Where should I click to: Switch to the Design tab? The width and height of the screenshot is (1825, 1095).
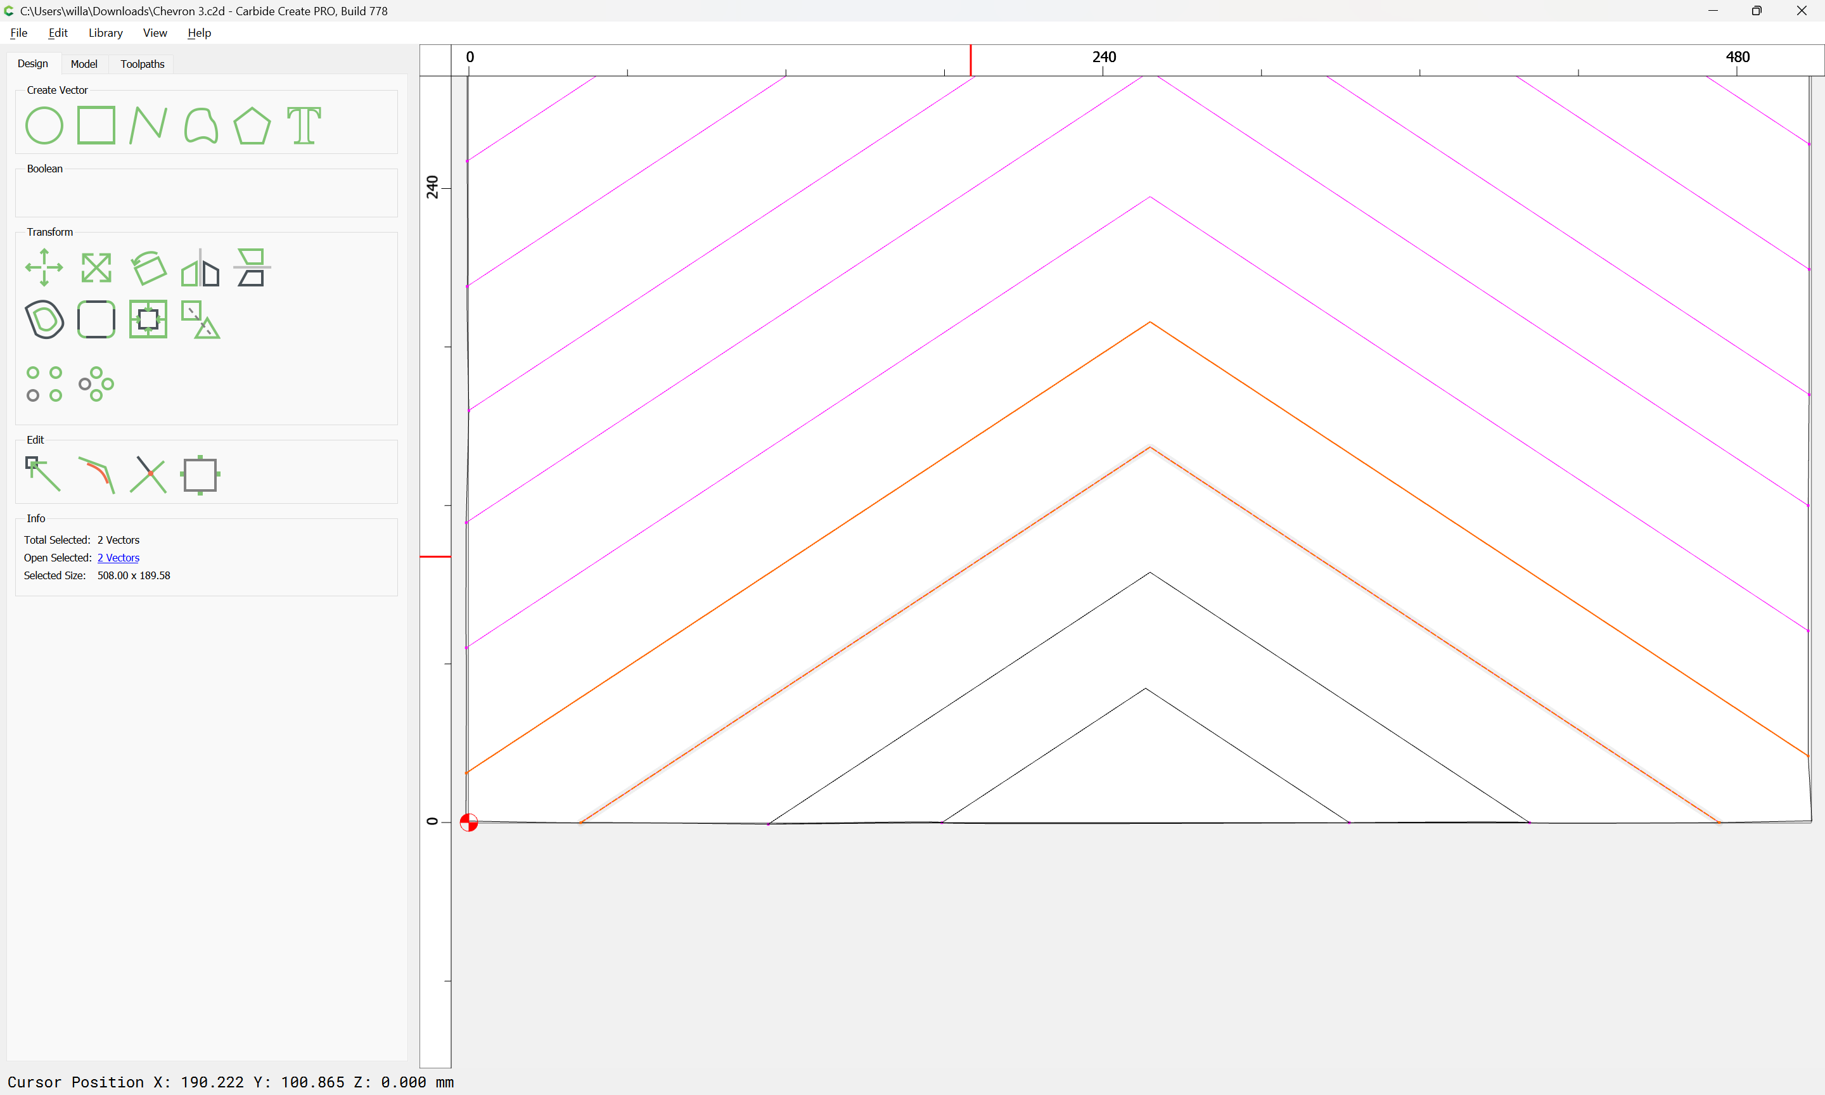33,63
